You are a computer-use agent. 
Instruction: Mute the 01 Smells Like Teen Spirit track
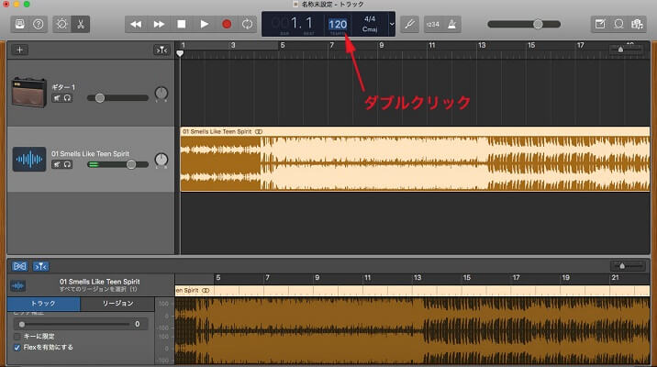(57, 164)
